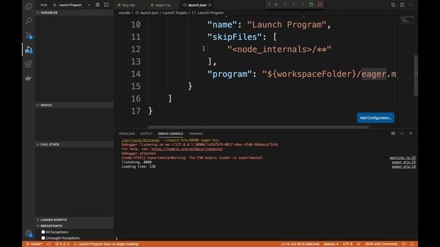Viewport: 440px width, 247px height.
Task: Switch to the Problems panel tab
Action: (126, 134)
